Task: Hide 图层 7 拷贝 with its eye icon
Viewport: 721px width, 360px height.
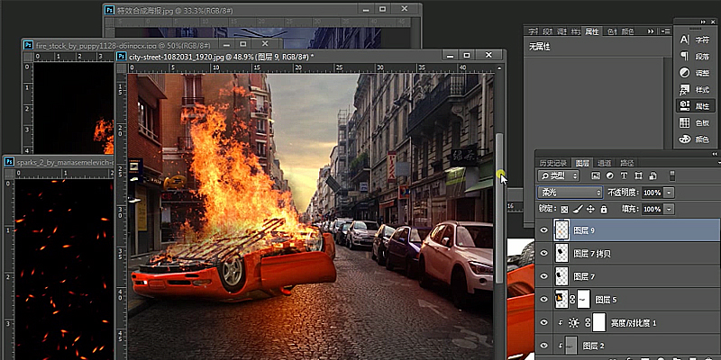Action: [x=544, y=253]
